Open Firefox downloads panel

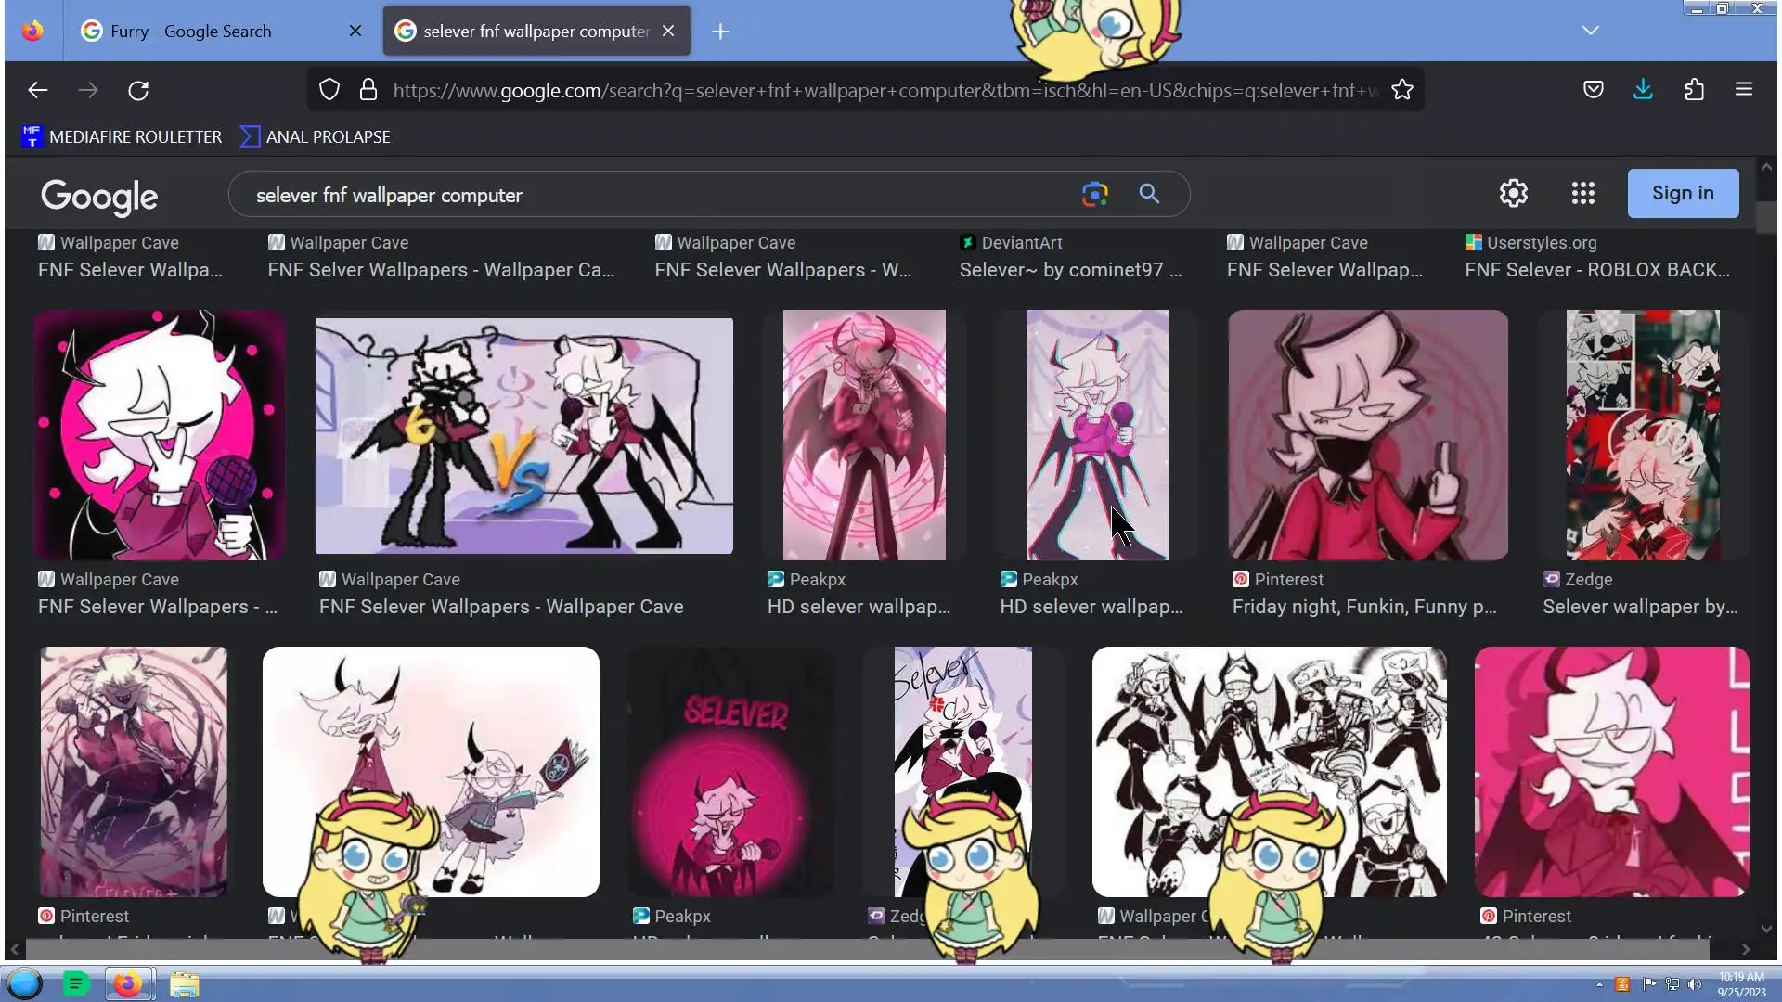(1643, 90)
